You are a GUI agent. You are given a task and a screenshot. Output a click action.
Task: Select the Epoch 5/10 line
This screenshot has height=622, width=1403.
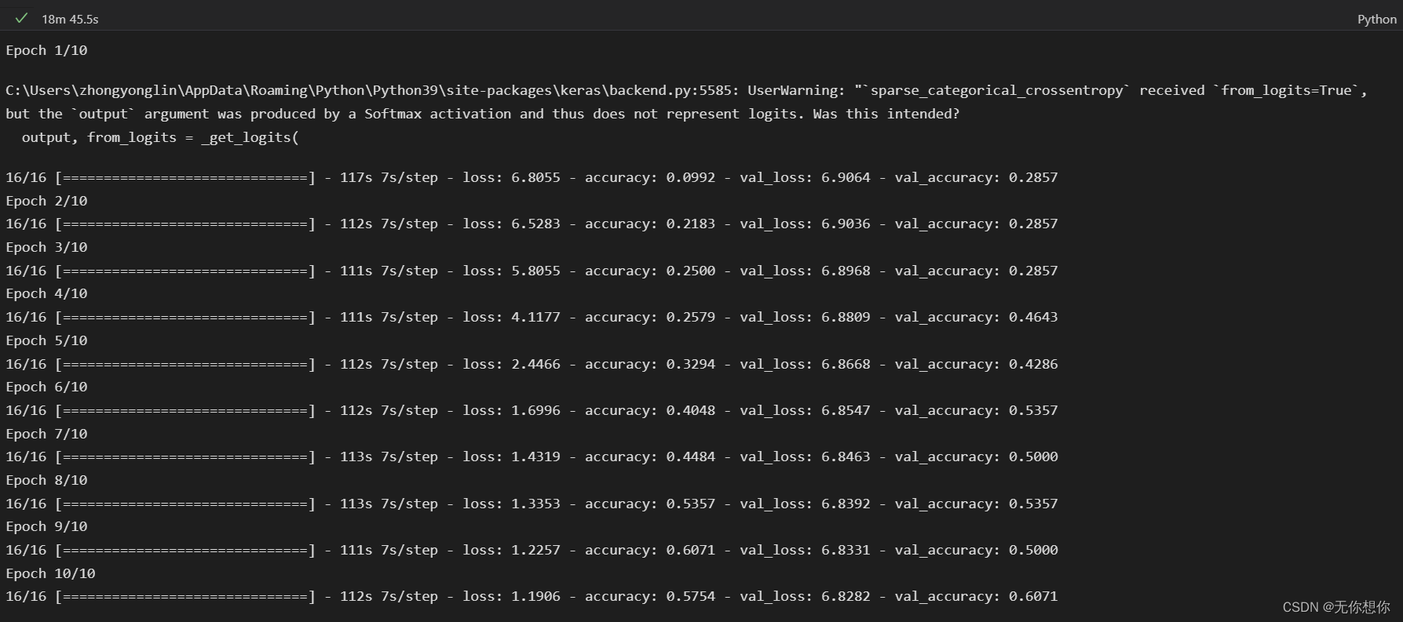point(46,340)
